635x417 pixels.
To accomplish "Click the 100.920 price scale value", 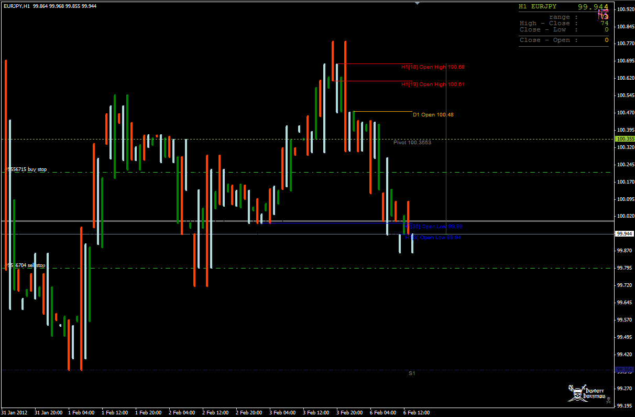I will pyautogui.click(x=626, y=9).
